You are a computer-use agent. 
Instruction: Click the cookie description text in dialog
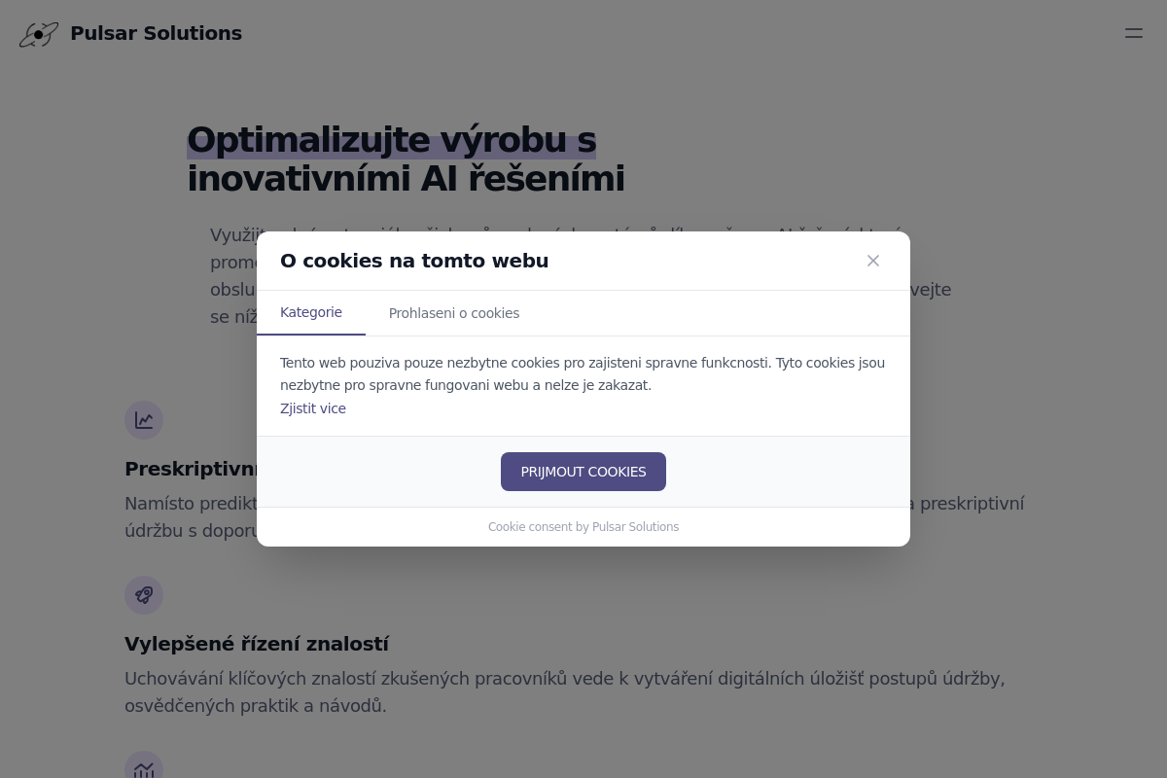[x=582, y=373]
